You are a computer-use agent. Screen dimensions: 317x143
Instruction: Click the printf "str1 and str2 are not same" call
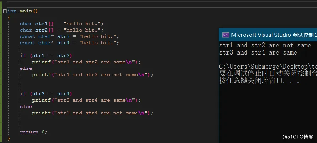(x=92, y=75)
